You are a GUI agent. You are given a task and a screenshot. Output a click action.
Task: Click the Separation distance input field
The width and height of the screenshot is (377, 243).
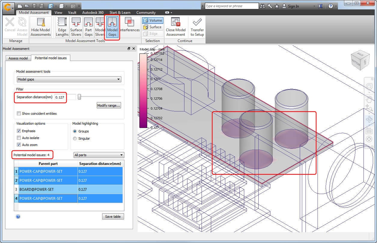(65, 97)
